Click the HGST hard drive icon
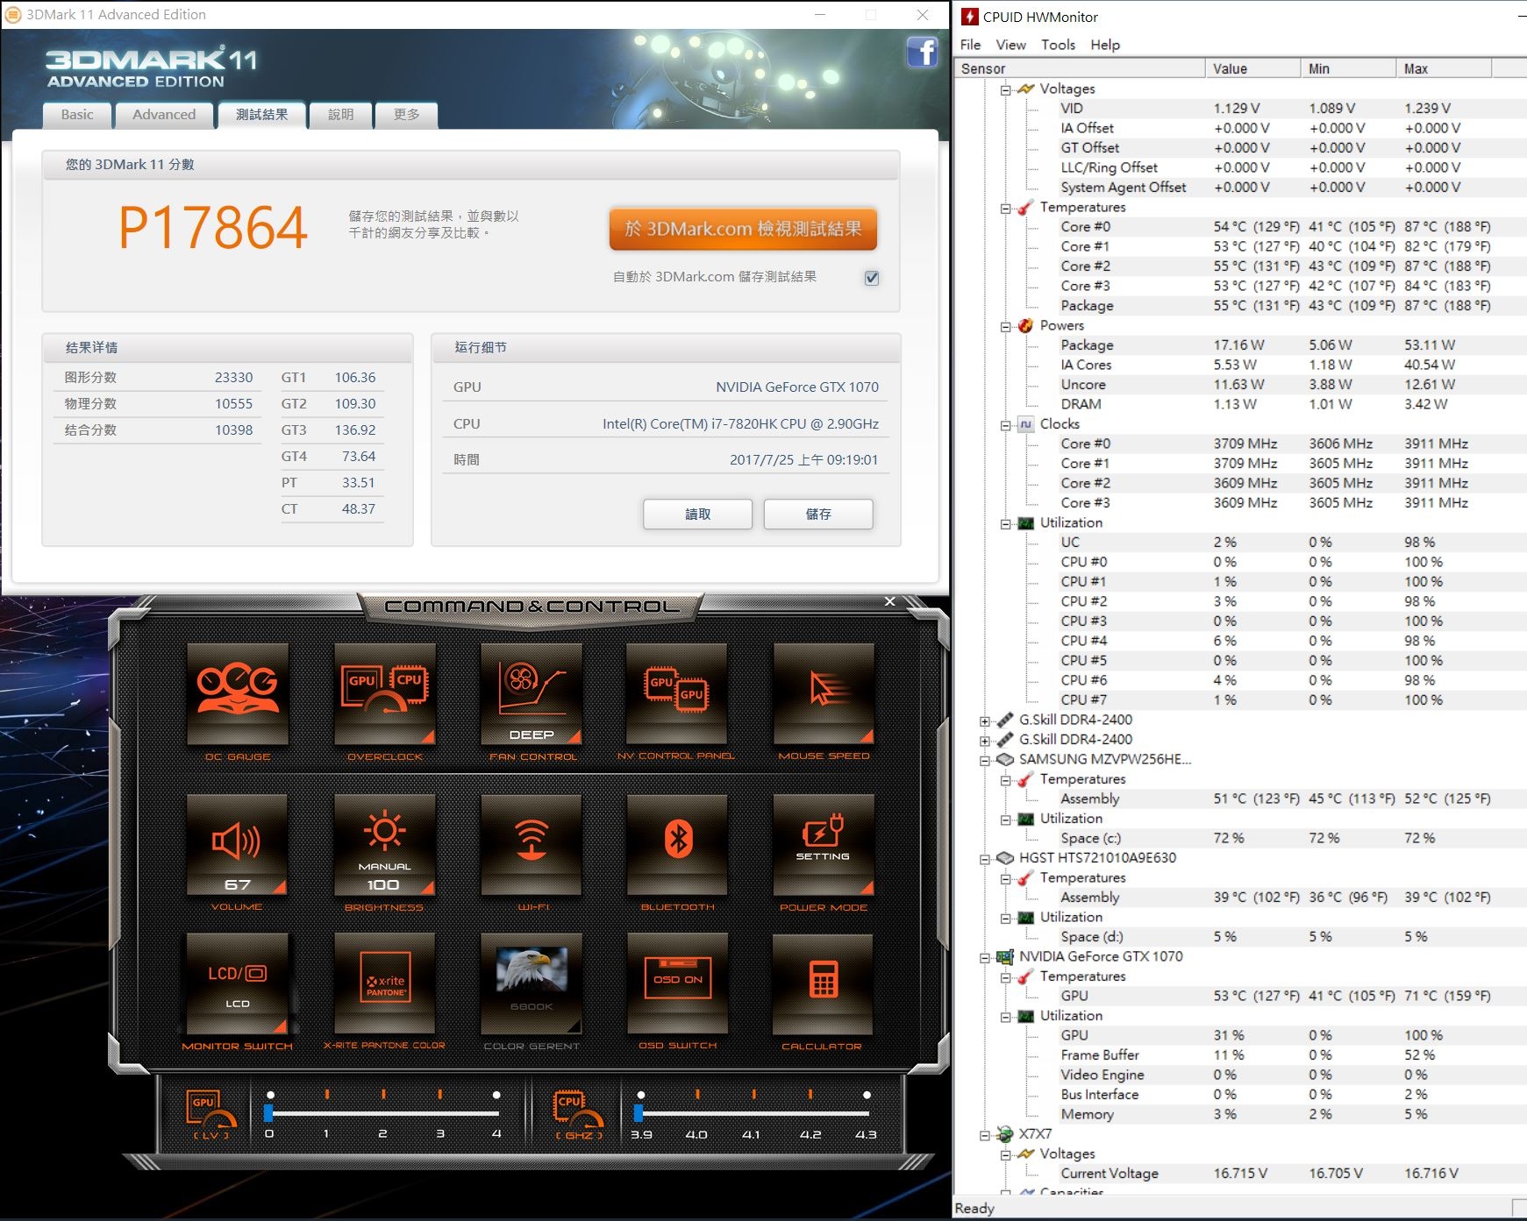Viewport: 1527px width, 1221px height. point(1005,858)
